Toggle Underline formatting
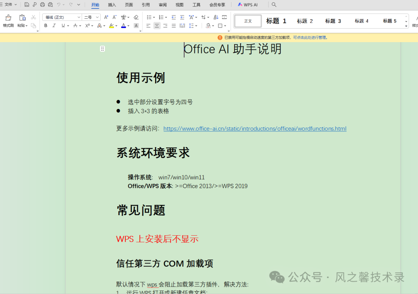 pyautogui.click(x=63, y=25)
